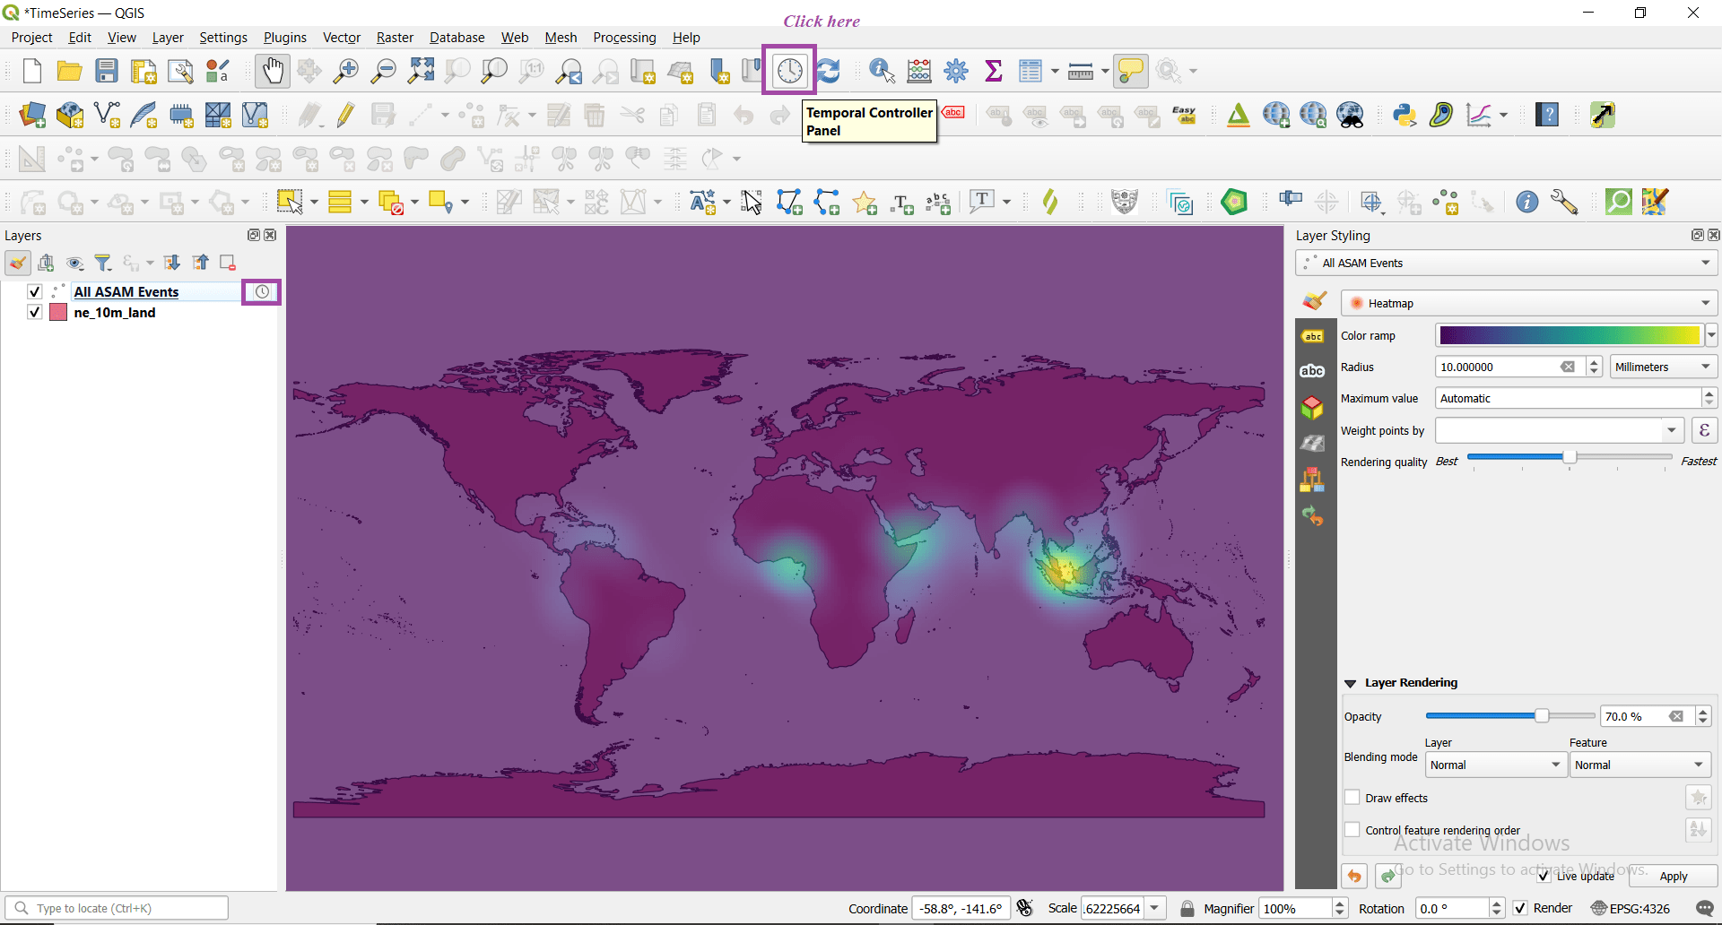The height and width of the screenshot is (925, 1722).
Task: Hide the ne_10m_land layer
Action: click(x=34, y=312)
